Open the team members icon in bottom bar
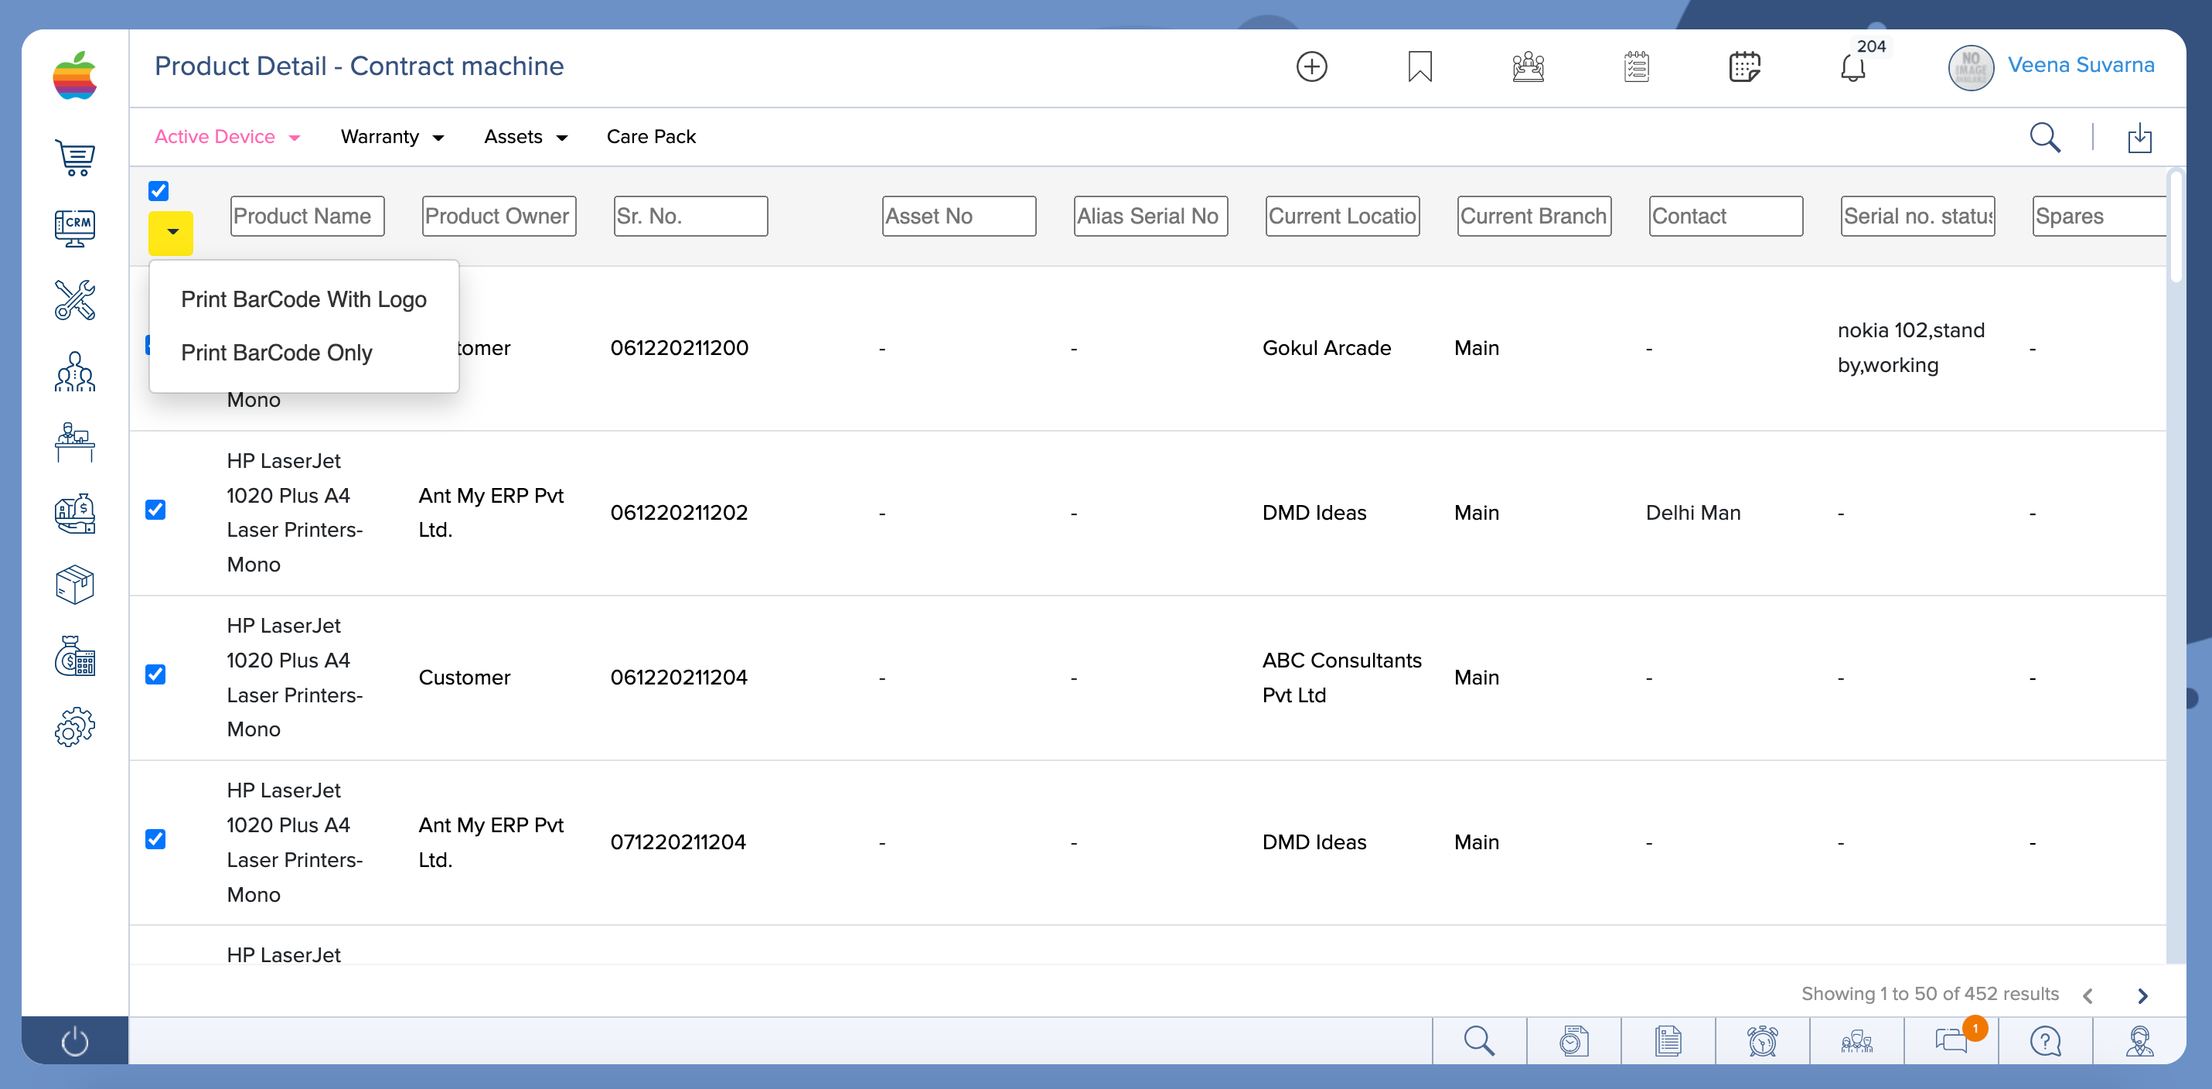This screenshot has width=2212, height=1089. 1856,1041
